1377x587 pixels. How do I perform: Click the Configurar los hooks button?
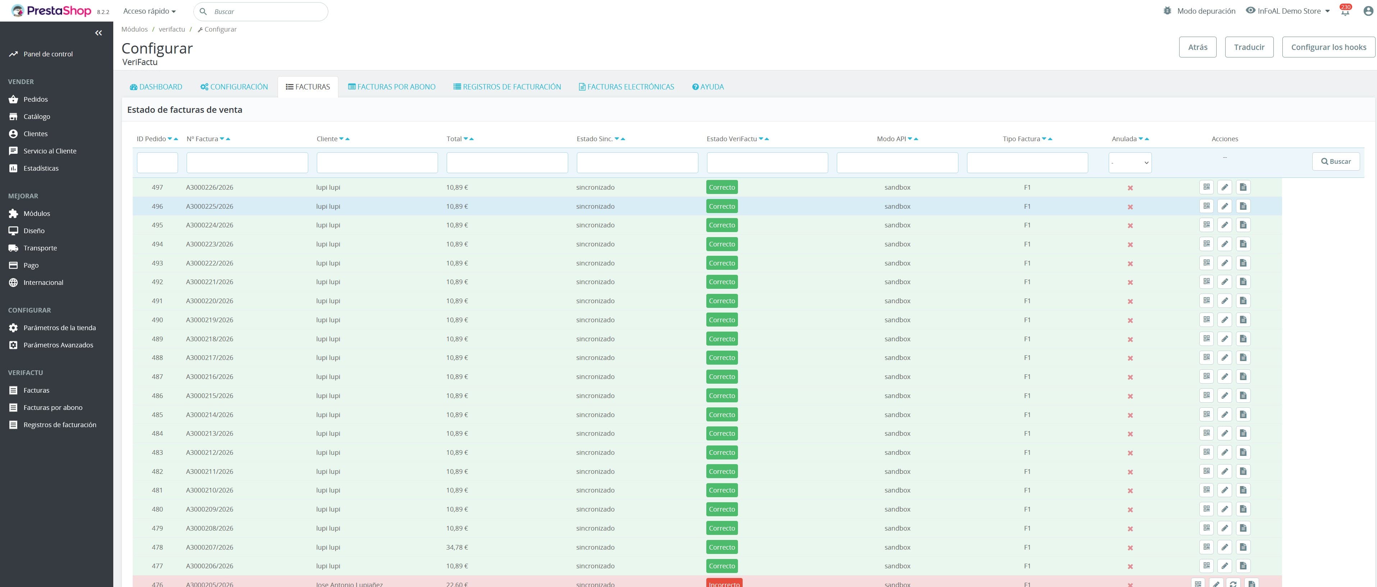(x=1328, y=46)
